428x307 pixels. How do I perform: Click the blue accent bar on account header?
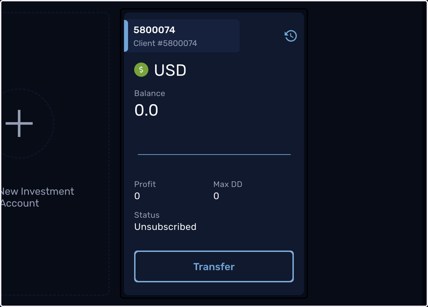coord(126,36)
